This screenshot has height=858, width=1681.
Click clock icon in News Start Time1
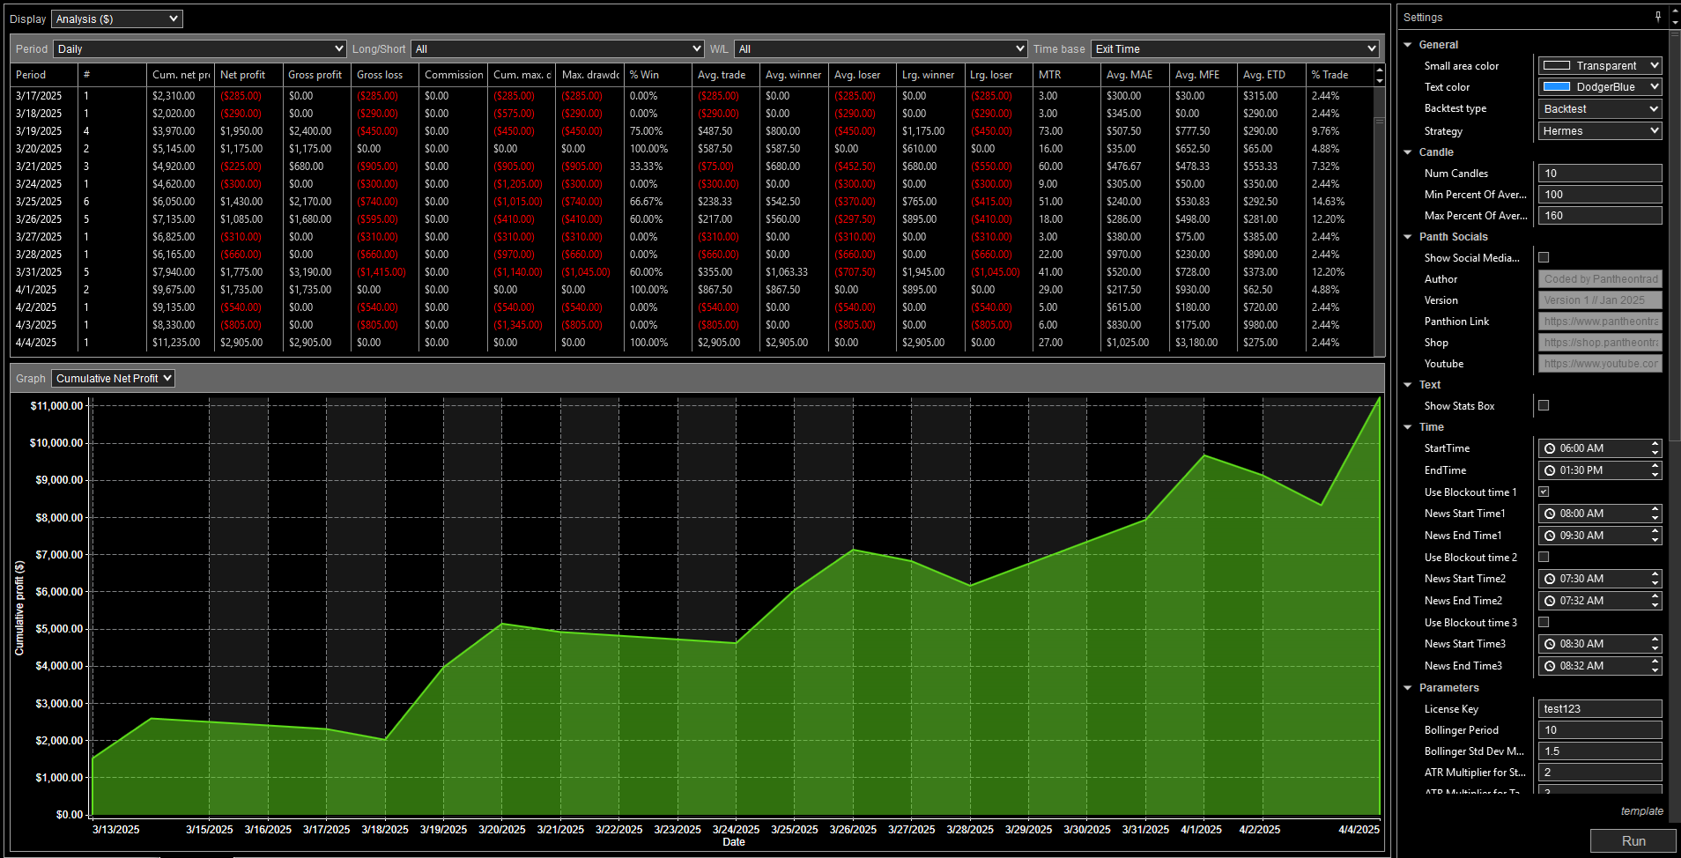coord(1550,514)
